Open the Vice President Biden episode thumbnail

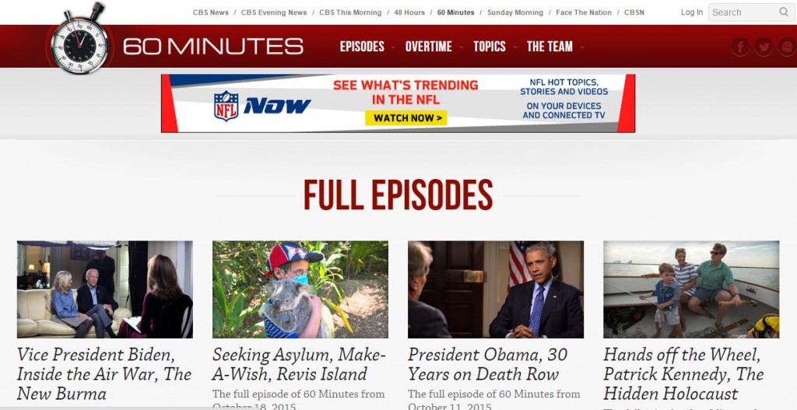[x=105, y=289]
